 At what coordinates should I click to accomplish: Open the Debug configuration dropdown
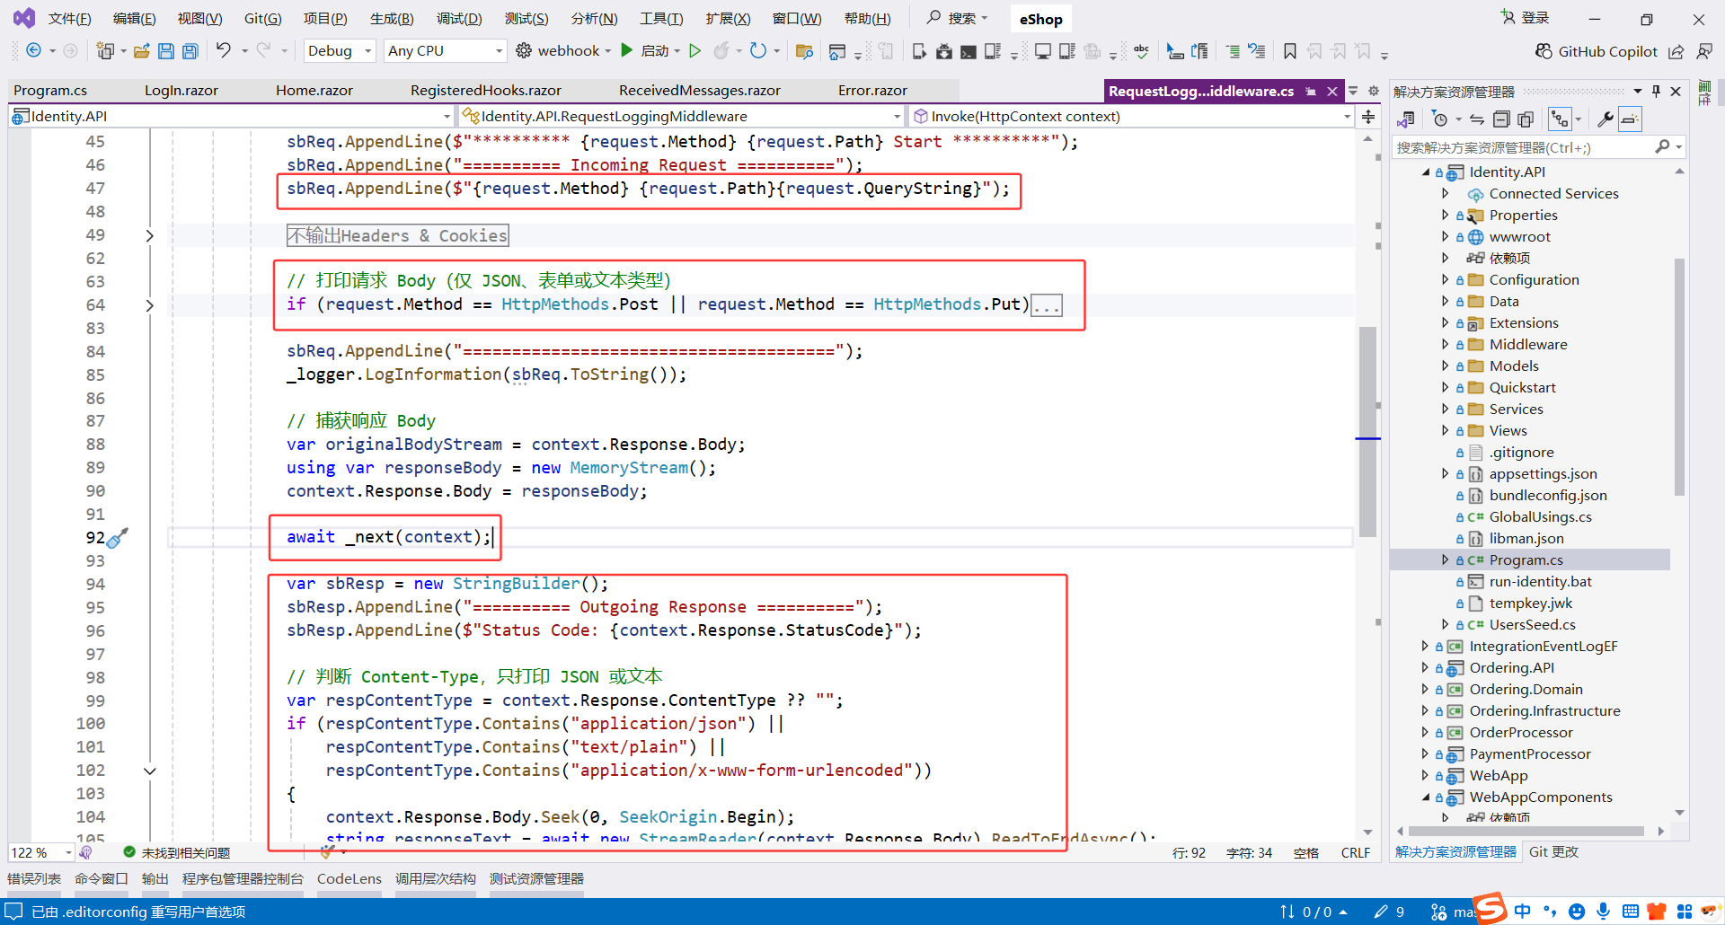pos(341,51)
